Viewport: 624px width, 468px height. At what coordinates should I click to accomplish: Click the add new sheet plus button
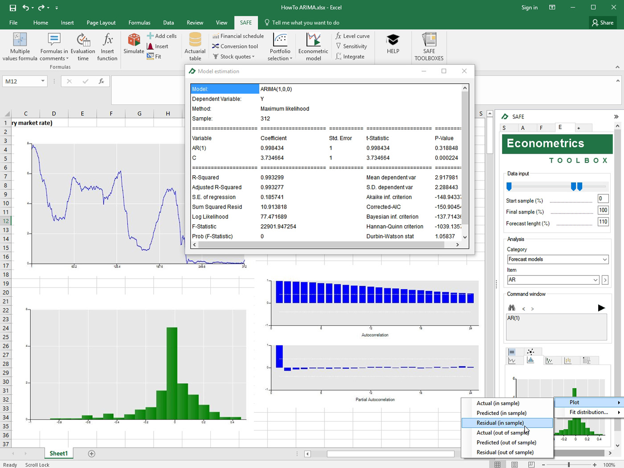91,454
